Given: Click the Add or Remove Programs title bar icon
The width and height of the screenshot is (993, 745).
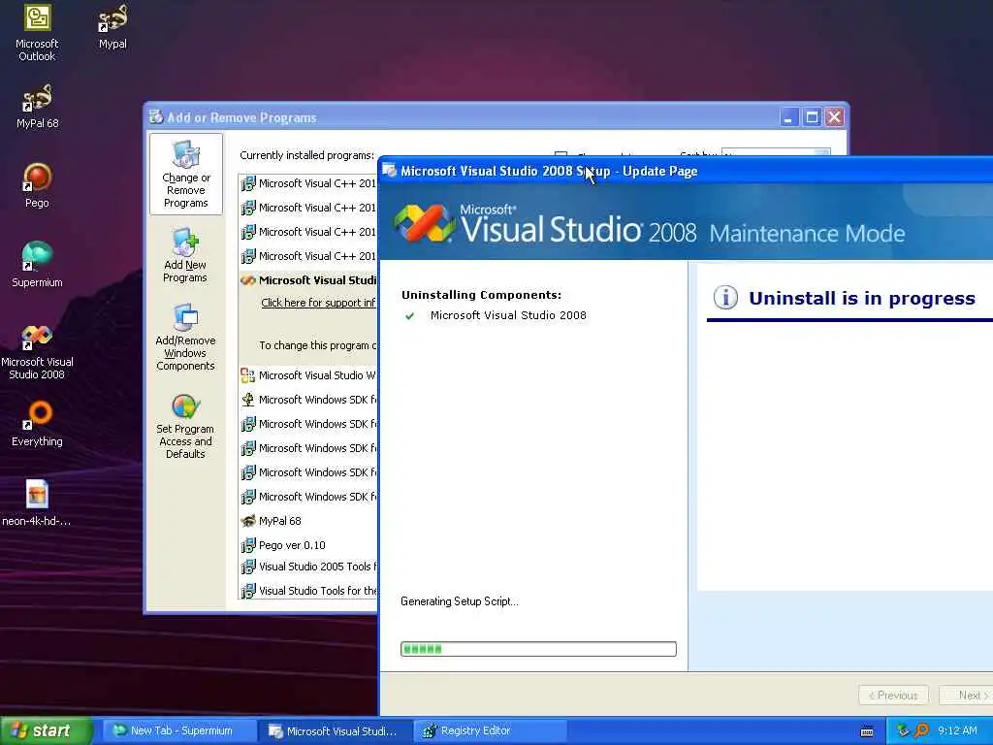Looking at the screenshot, I should pyautogui.click(x=156, y=117).
